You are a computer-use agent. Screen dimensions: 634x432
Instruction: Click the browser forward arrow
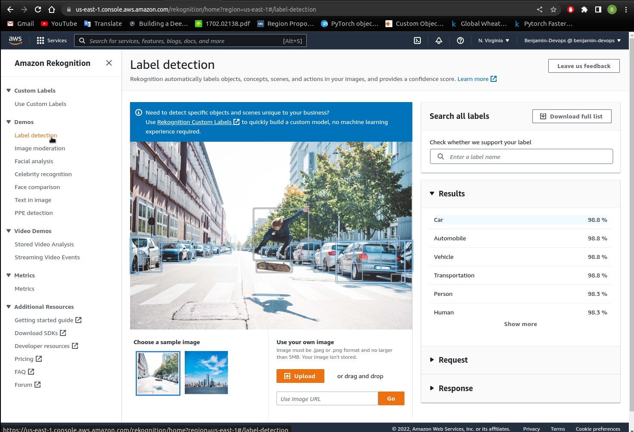click(x=24, y=9)
